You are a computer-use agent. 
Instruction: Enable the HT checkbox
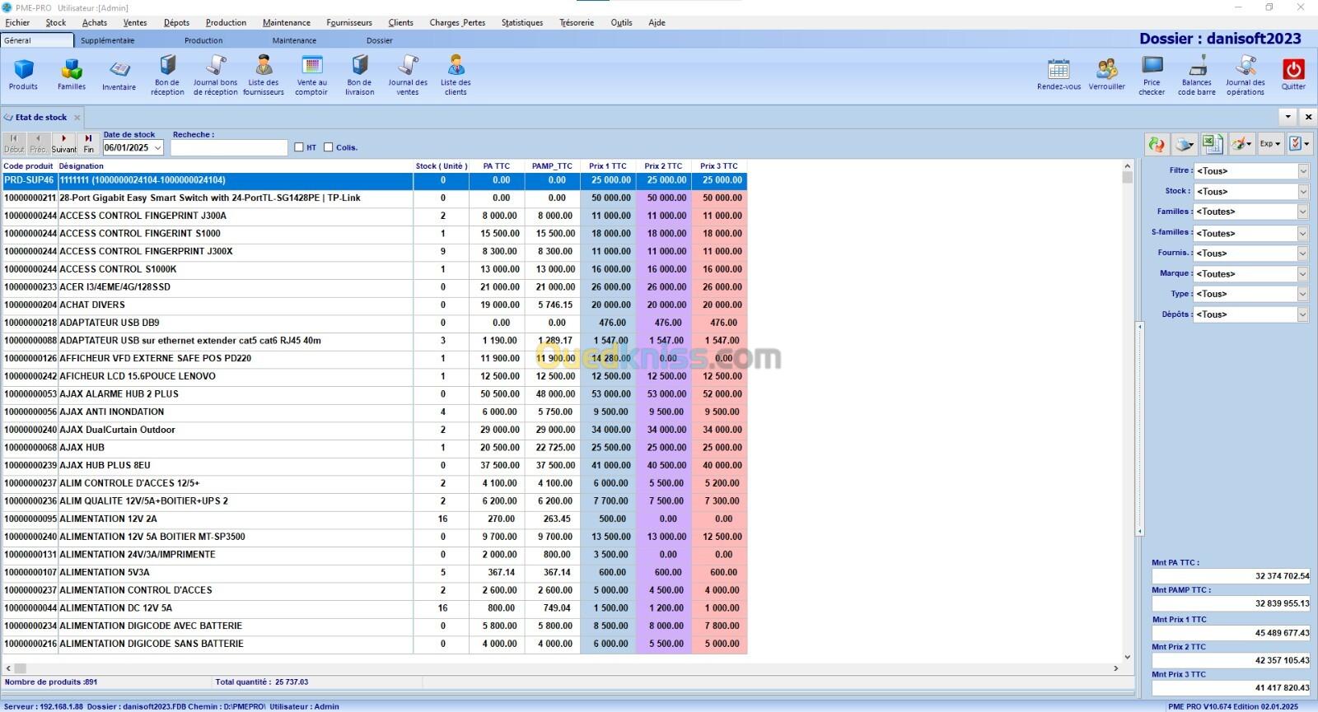tap(299, 147)
